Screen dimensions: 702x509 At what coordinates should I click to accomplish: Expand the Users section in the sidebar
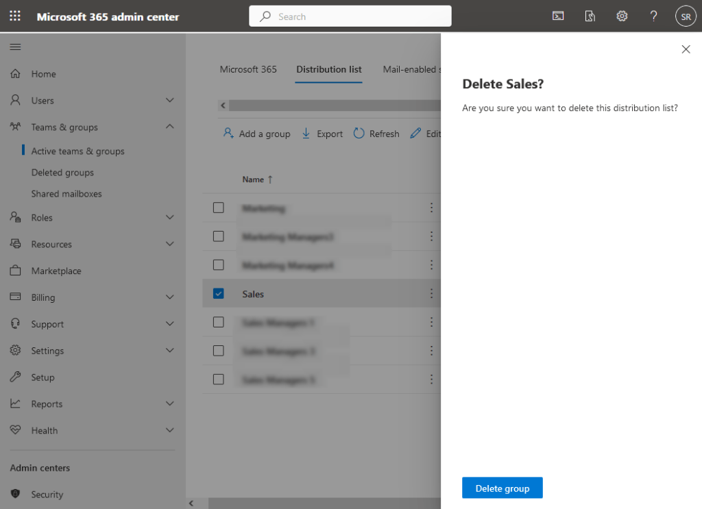(x=169, y=100)
